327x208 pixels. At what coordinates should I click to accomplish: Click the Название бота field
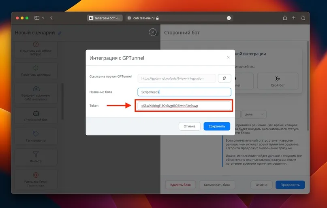[x=184, y=92]
